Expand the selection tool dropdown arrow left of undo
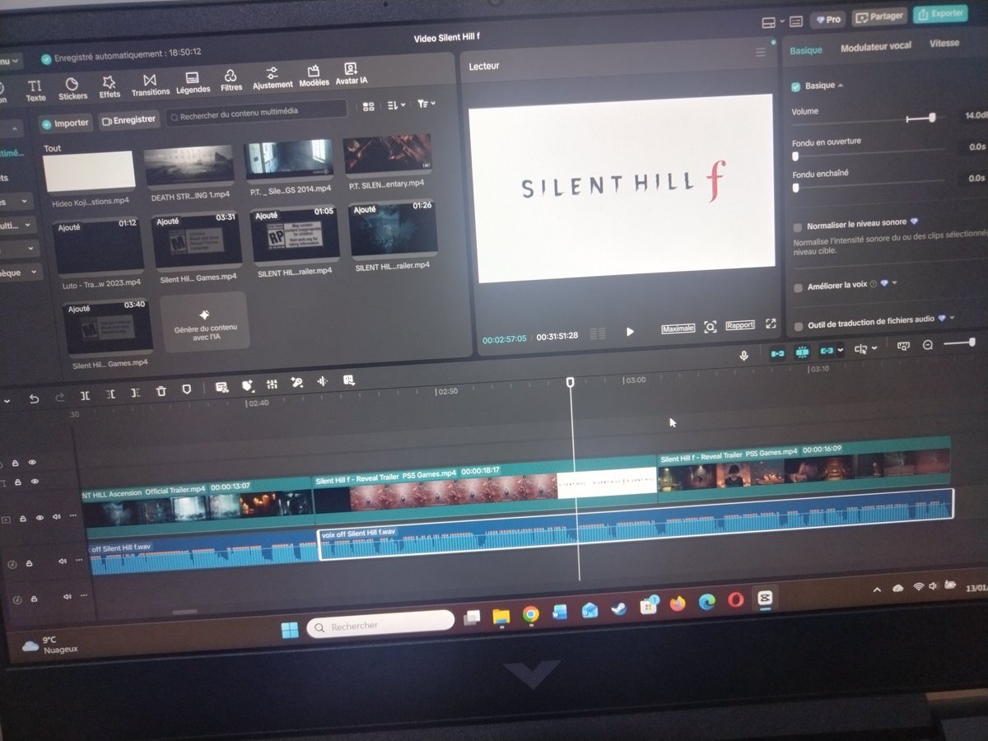Image resolution: width=988 pixels, height=741 pixels. click(7, 401)
